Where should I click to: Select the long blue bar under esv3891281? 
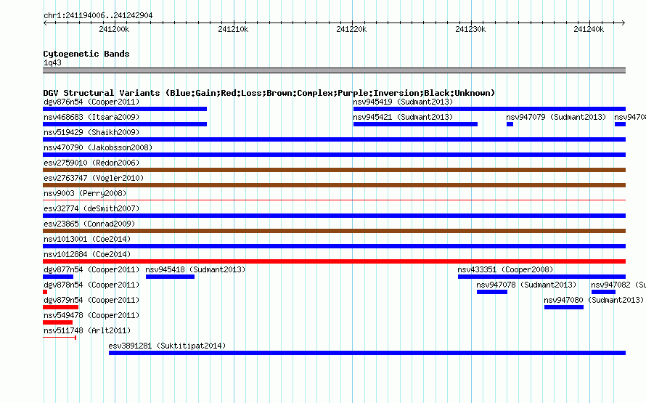(367, 353)
